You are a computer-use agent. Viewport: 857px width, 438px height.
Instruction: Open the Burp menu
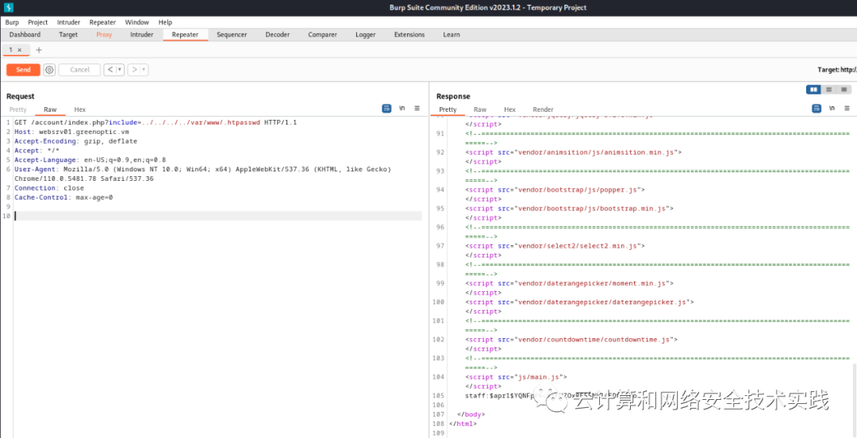[x=12, y=22]
